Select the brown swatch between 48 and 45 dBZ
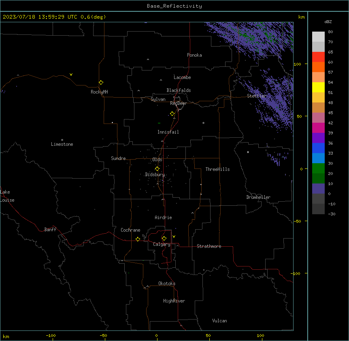349x341 pixels. [318, 107]
